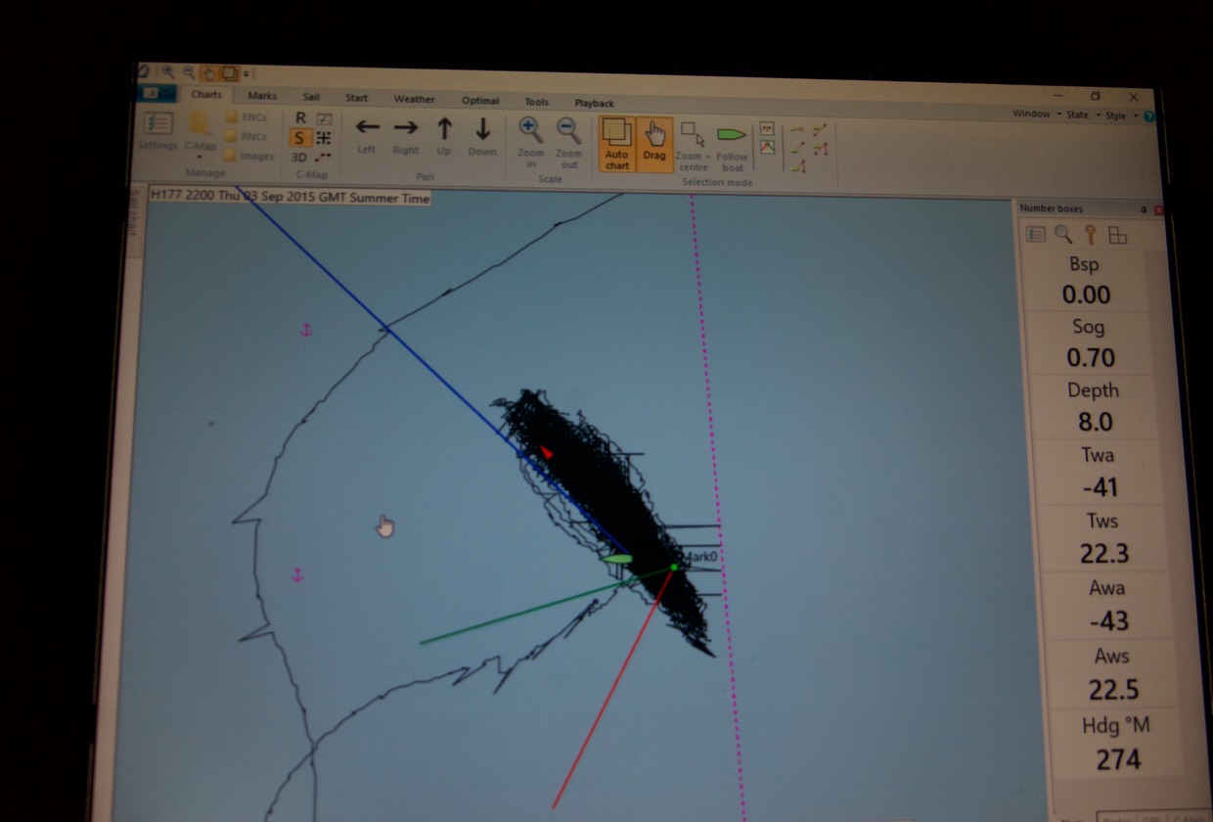Open Number boxes settings list icon
Viewport: 1213px width, 822px height.
tap(1035, 234)
